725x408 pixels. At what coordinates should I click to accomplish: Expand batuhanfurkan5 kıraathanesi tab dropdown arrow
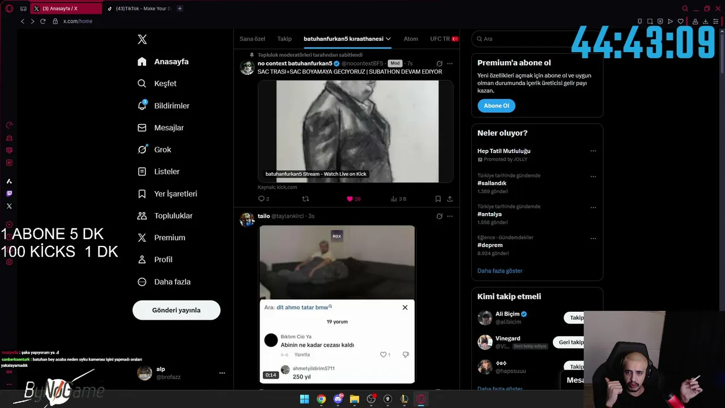coord(388,39)
